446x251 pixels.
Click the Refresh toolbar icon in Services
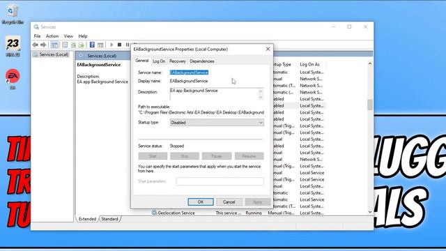73,45
